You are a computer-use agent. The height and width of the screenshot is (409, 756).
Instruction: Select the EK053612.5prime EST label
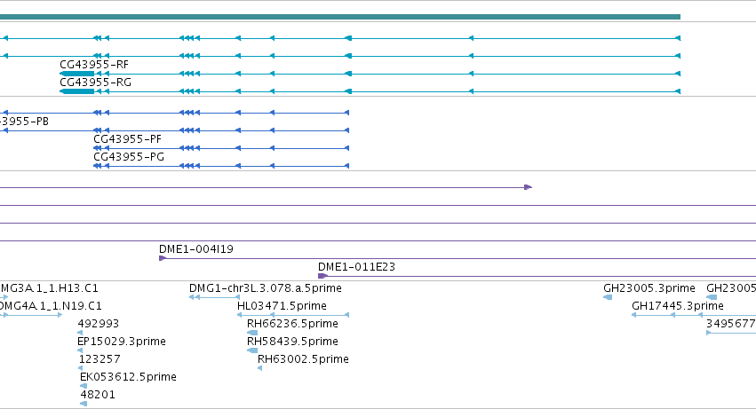point(128,377)
